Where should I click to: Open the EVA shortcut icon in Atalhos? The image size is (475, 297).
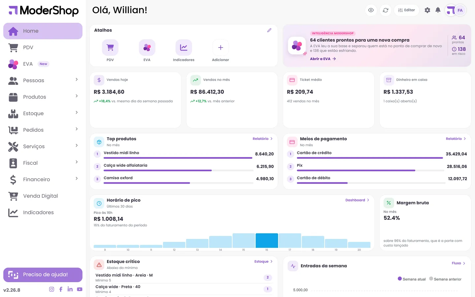147,48
